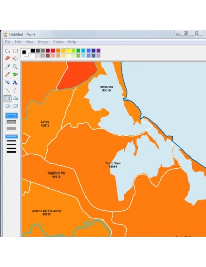This screenshot has width=206, height=267.
Task: Select the thinnest line width option
Action: [x=11, y=137]
